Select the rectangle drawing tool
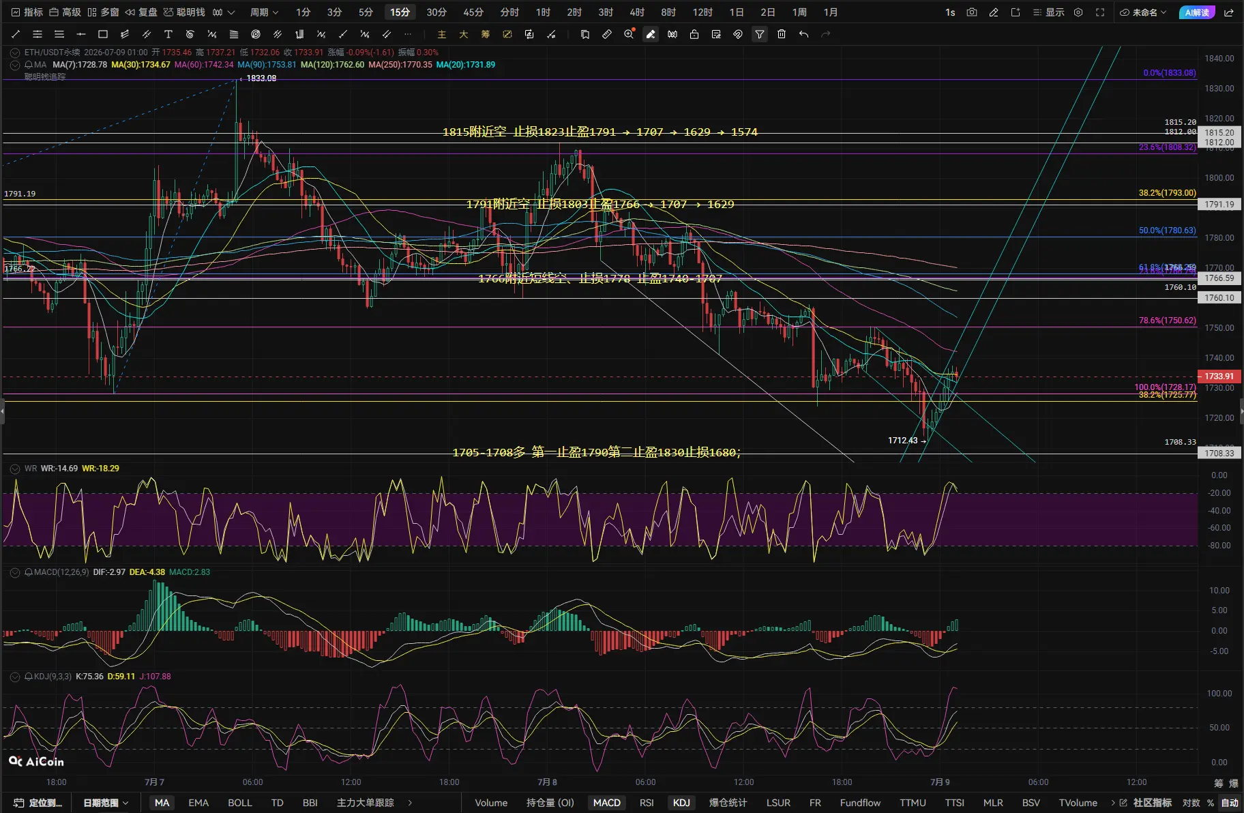1244x813 pixels. tap(103, 34)
